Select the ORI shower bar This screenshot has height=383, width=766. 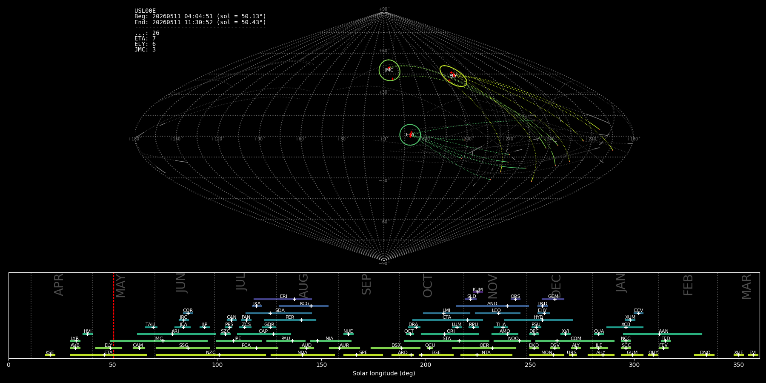pos(450,334)
